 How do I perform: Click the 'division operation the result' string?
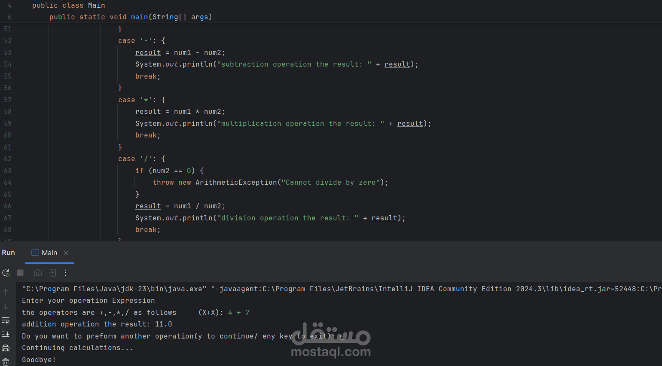288,218
